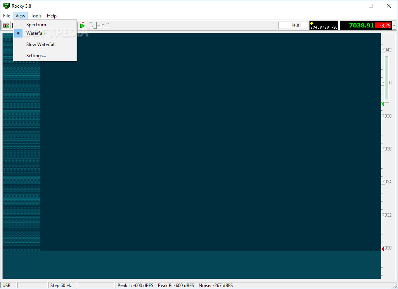Open the Tools menu
The height and width of the screenshot is (289, 398).
point(36,16)
